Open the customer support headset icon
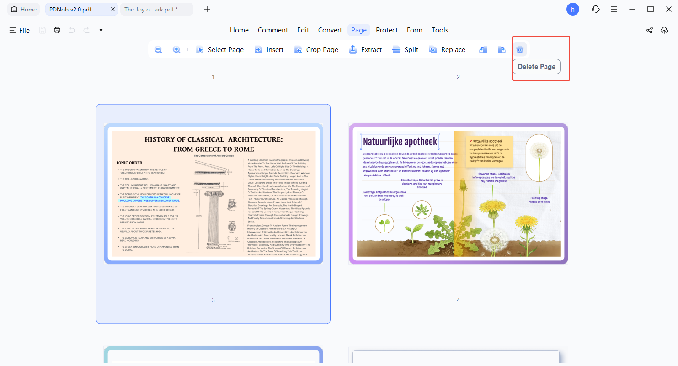678x366 pixels. (595, 9)
